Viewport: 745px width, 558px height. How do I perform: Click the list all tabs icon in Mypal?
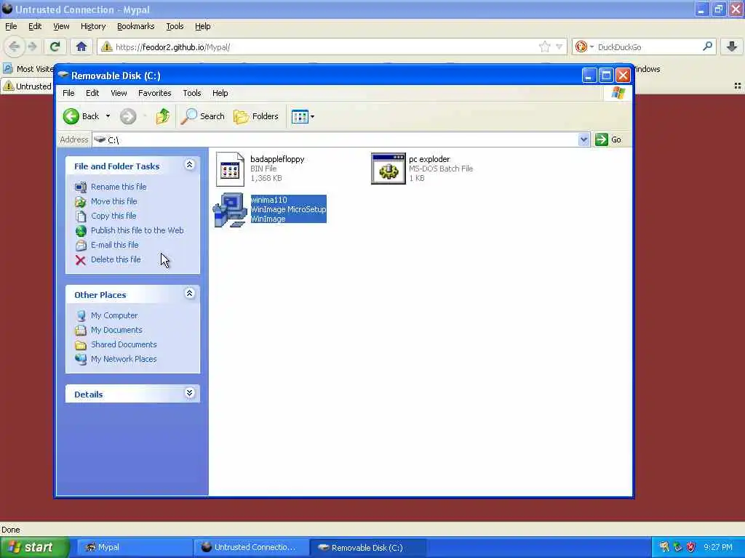tap(738, 86)
